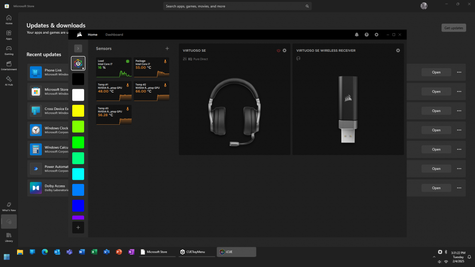The image size is (475, 267).
Task: Click Open for Windows Clock row
Action: click(x=436, y=130)
